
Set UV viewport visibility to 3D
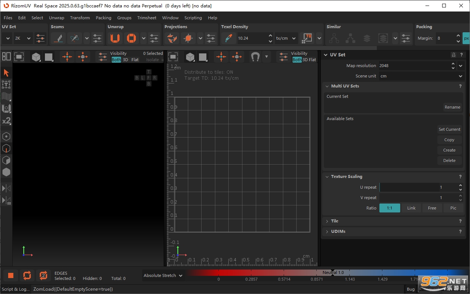pos(305,60)
